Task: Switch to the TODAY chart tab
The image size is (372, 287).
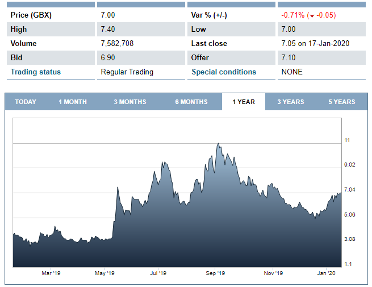Action: (x=26, y=102)
